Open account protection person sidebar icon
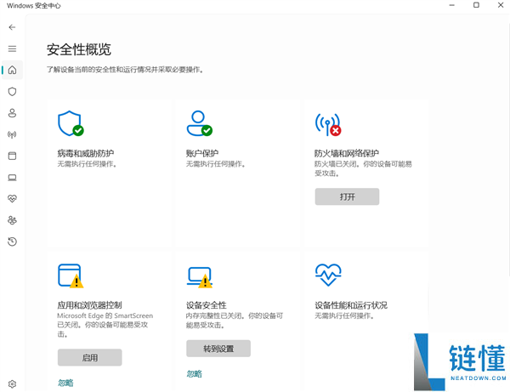The height and width of the screenshot is (392, 510). [12, 113]
